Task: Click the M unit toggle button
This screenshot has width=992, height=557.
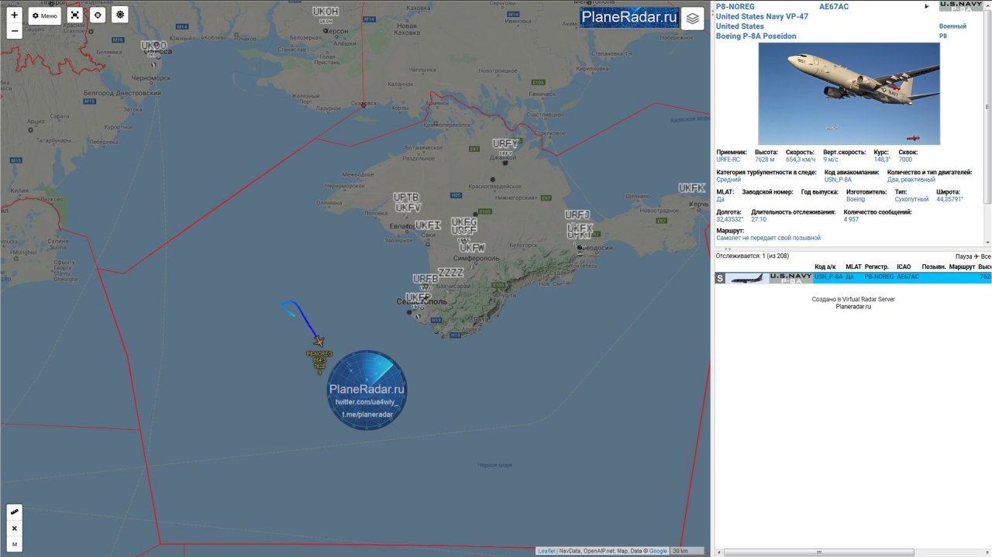Action: coord(15,545)
